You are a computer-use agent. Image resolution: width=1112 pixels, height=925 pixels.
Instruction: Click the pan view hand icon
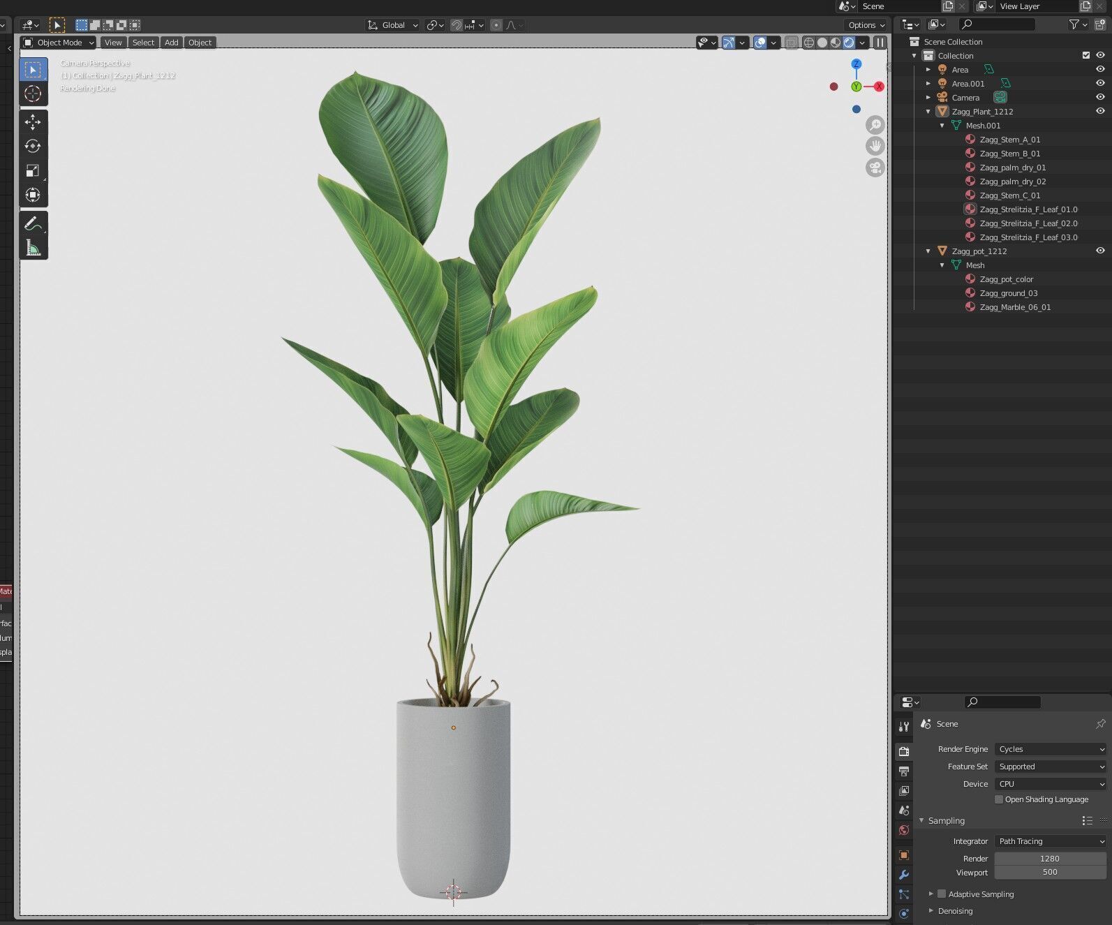875,146
